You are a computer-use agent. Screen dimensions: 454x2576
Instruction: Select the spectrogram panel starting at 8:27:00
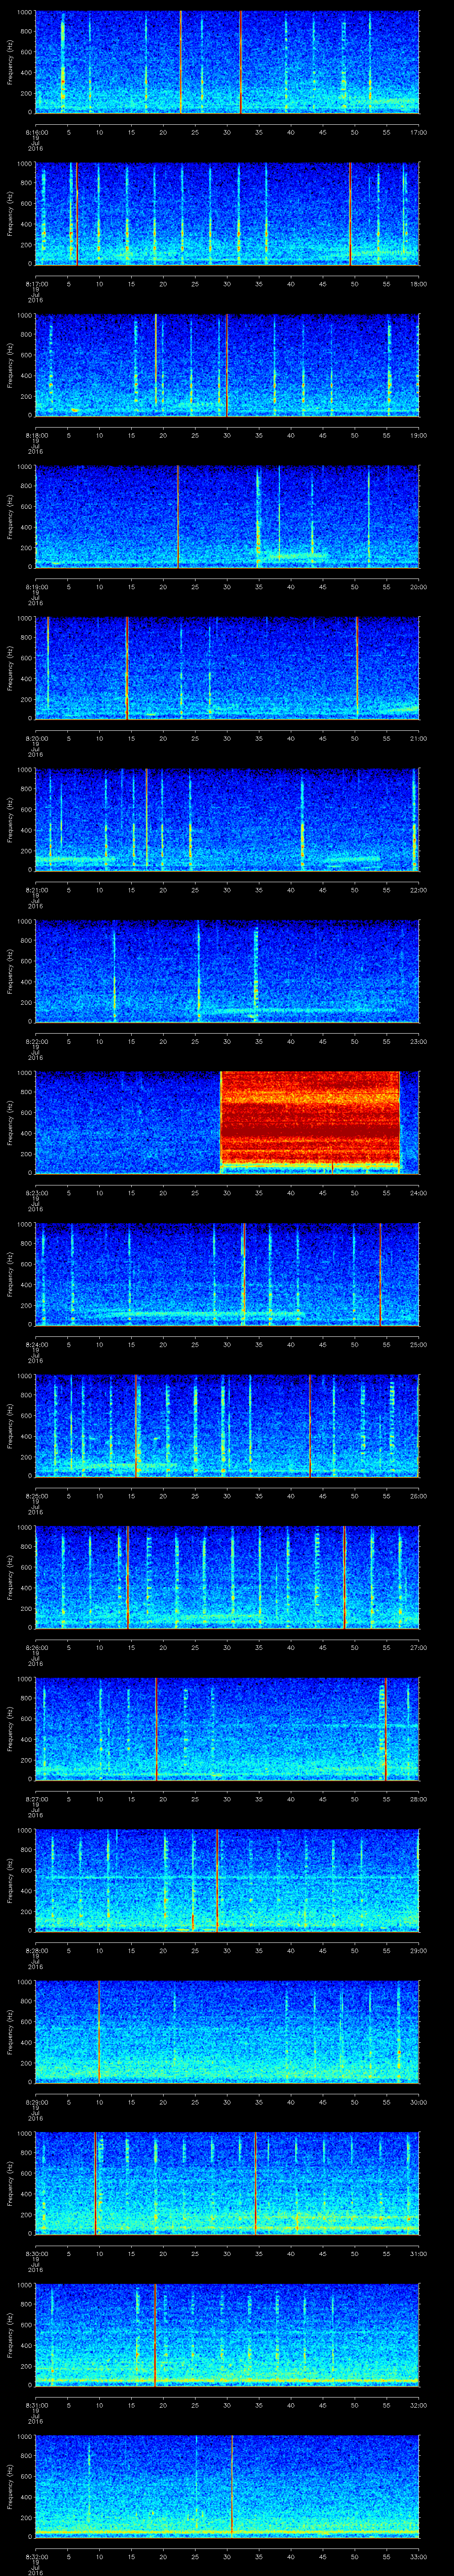227,1729
